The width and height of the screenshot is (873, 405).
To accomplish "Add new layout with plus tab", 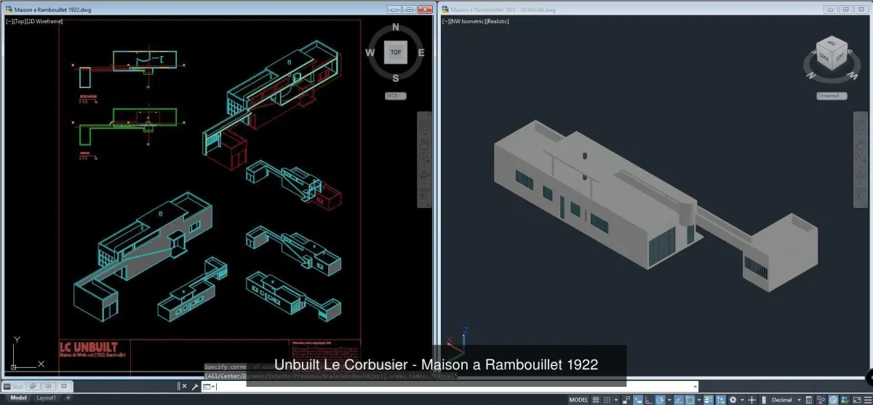I will click(68, 398).
